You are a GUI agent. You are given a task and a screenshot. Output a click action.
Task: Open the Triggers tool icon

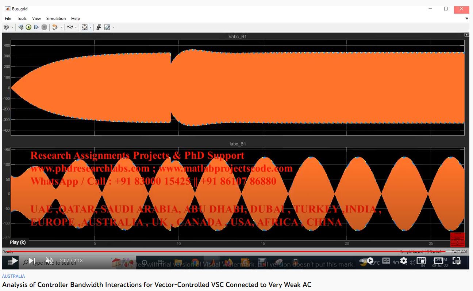pyautogui.click(x=99, y=27)
